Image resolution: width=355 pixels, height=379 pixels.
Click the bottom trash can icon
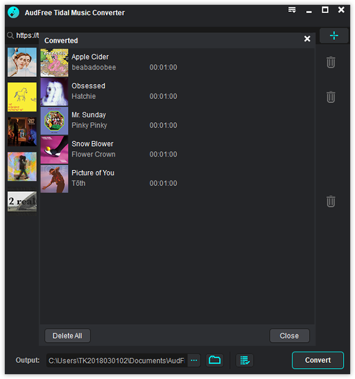point(331,201)
